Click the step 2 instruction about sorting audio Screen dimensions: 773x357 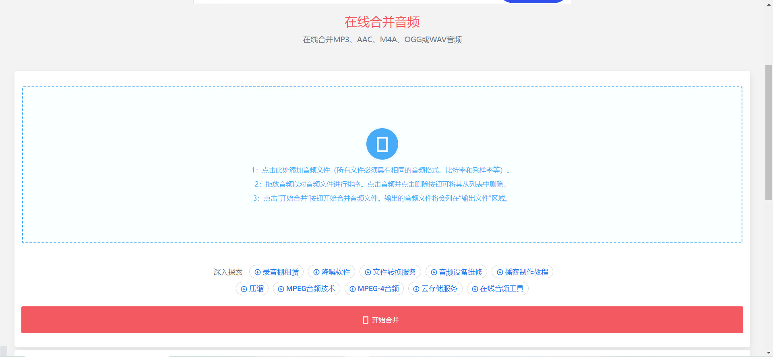pyautogui.click(x=382, y=184)
